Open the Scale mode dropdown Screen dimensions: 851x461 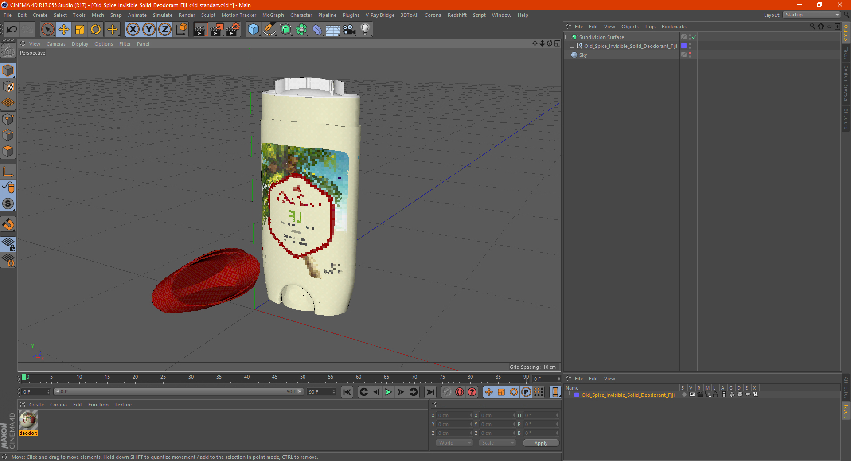(497, 443)
